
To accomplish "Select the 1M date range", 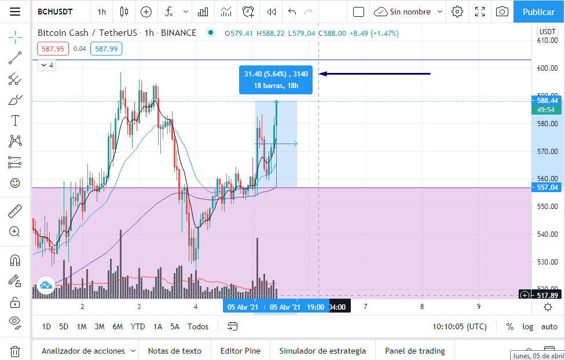I will [x=82, y=326].
